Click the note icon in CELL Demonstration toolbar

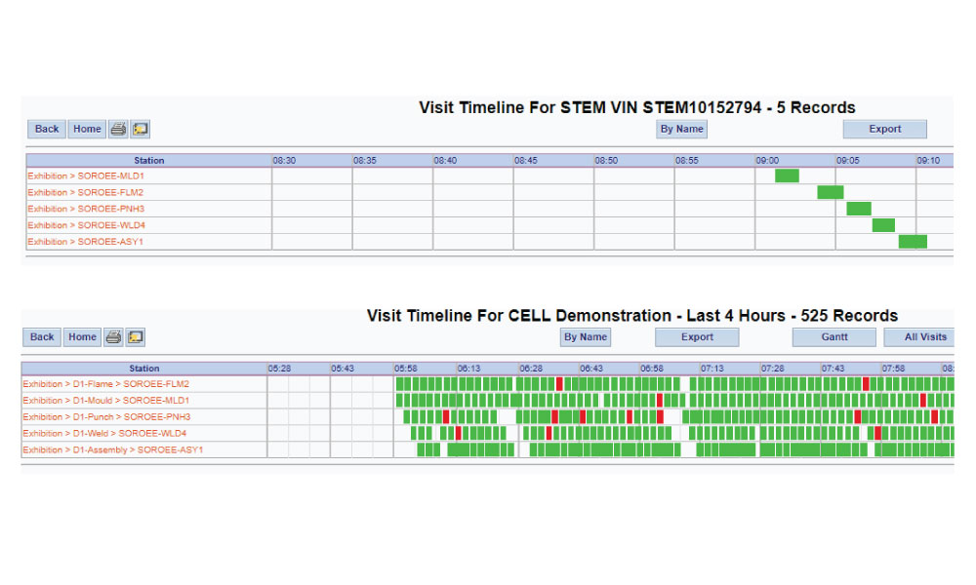[135, 337]
